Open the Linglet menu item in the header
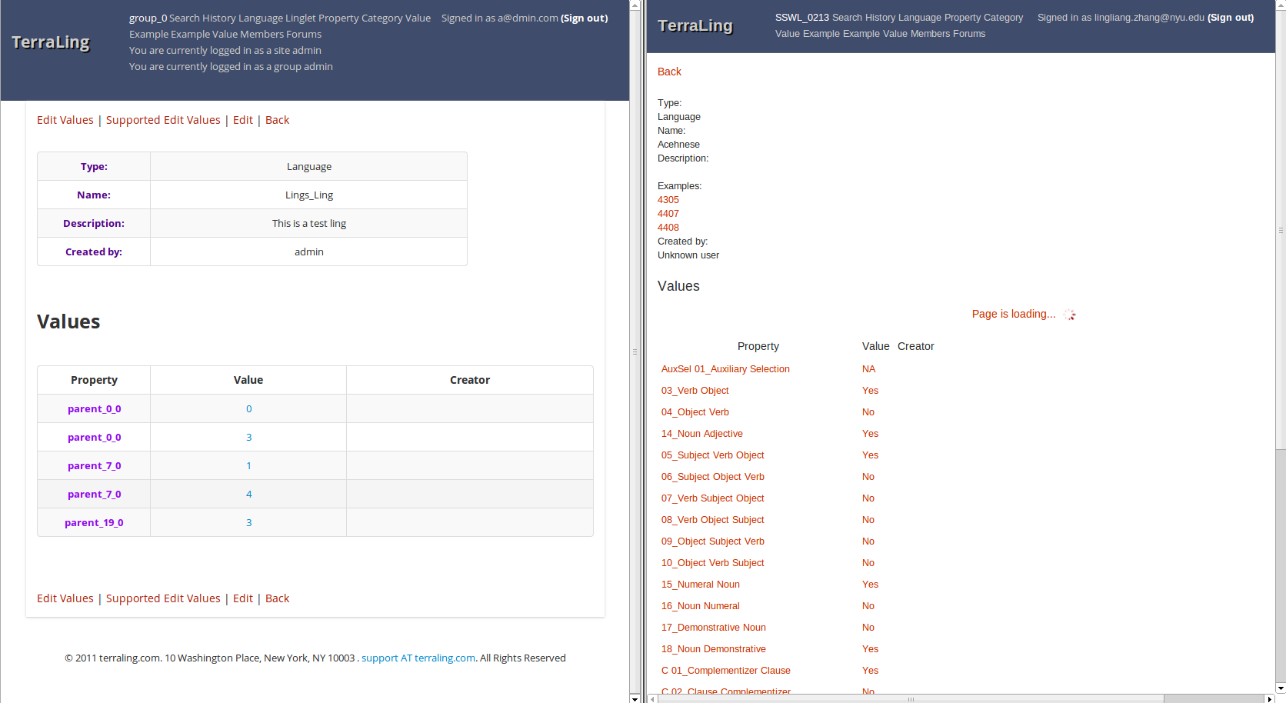This screenshot has height=703, width=1286. click(x=301, y=18)
